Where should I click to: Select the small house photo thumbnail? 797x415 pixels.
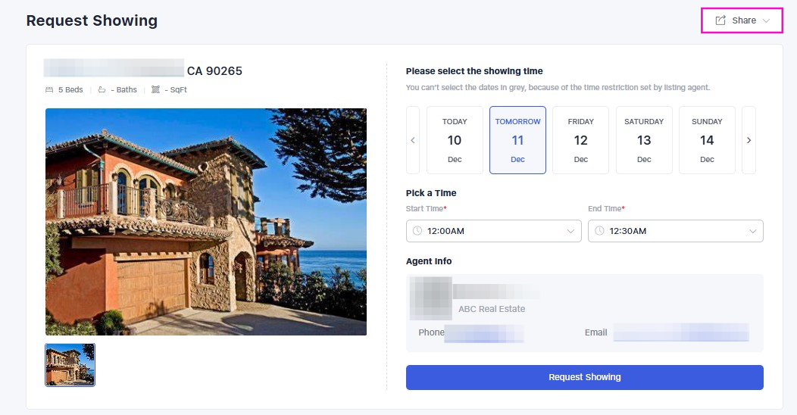tap(70, 365)
